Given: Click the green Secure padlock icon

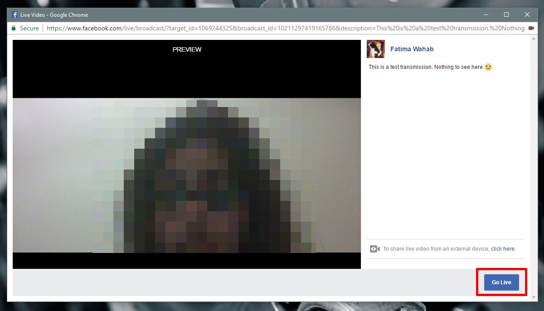Looking at the screenshot, I should [14, 28].
